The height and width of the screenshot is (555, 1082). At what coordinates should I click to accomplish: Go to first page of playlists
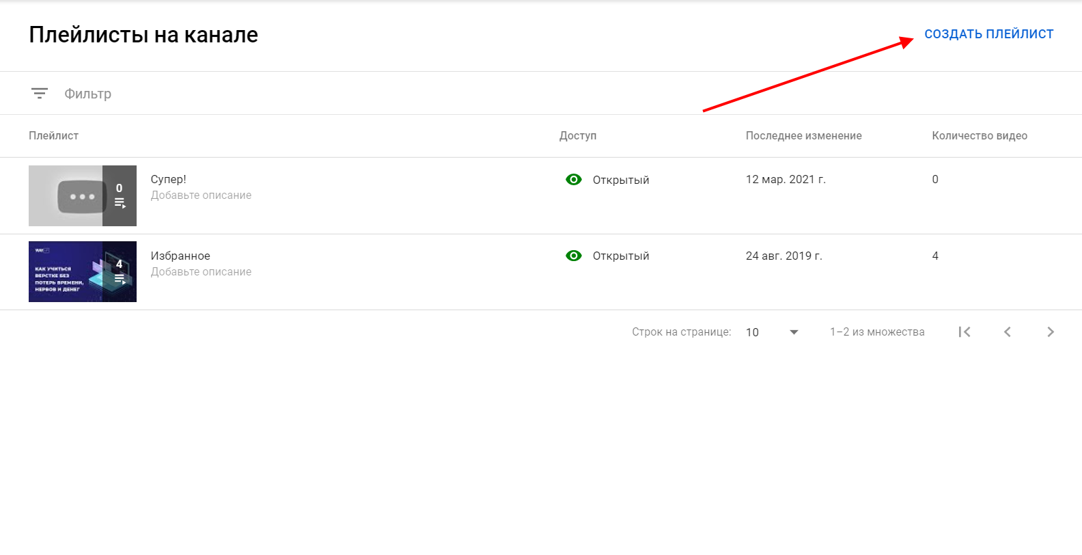965,332
